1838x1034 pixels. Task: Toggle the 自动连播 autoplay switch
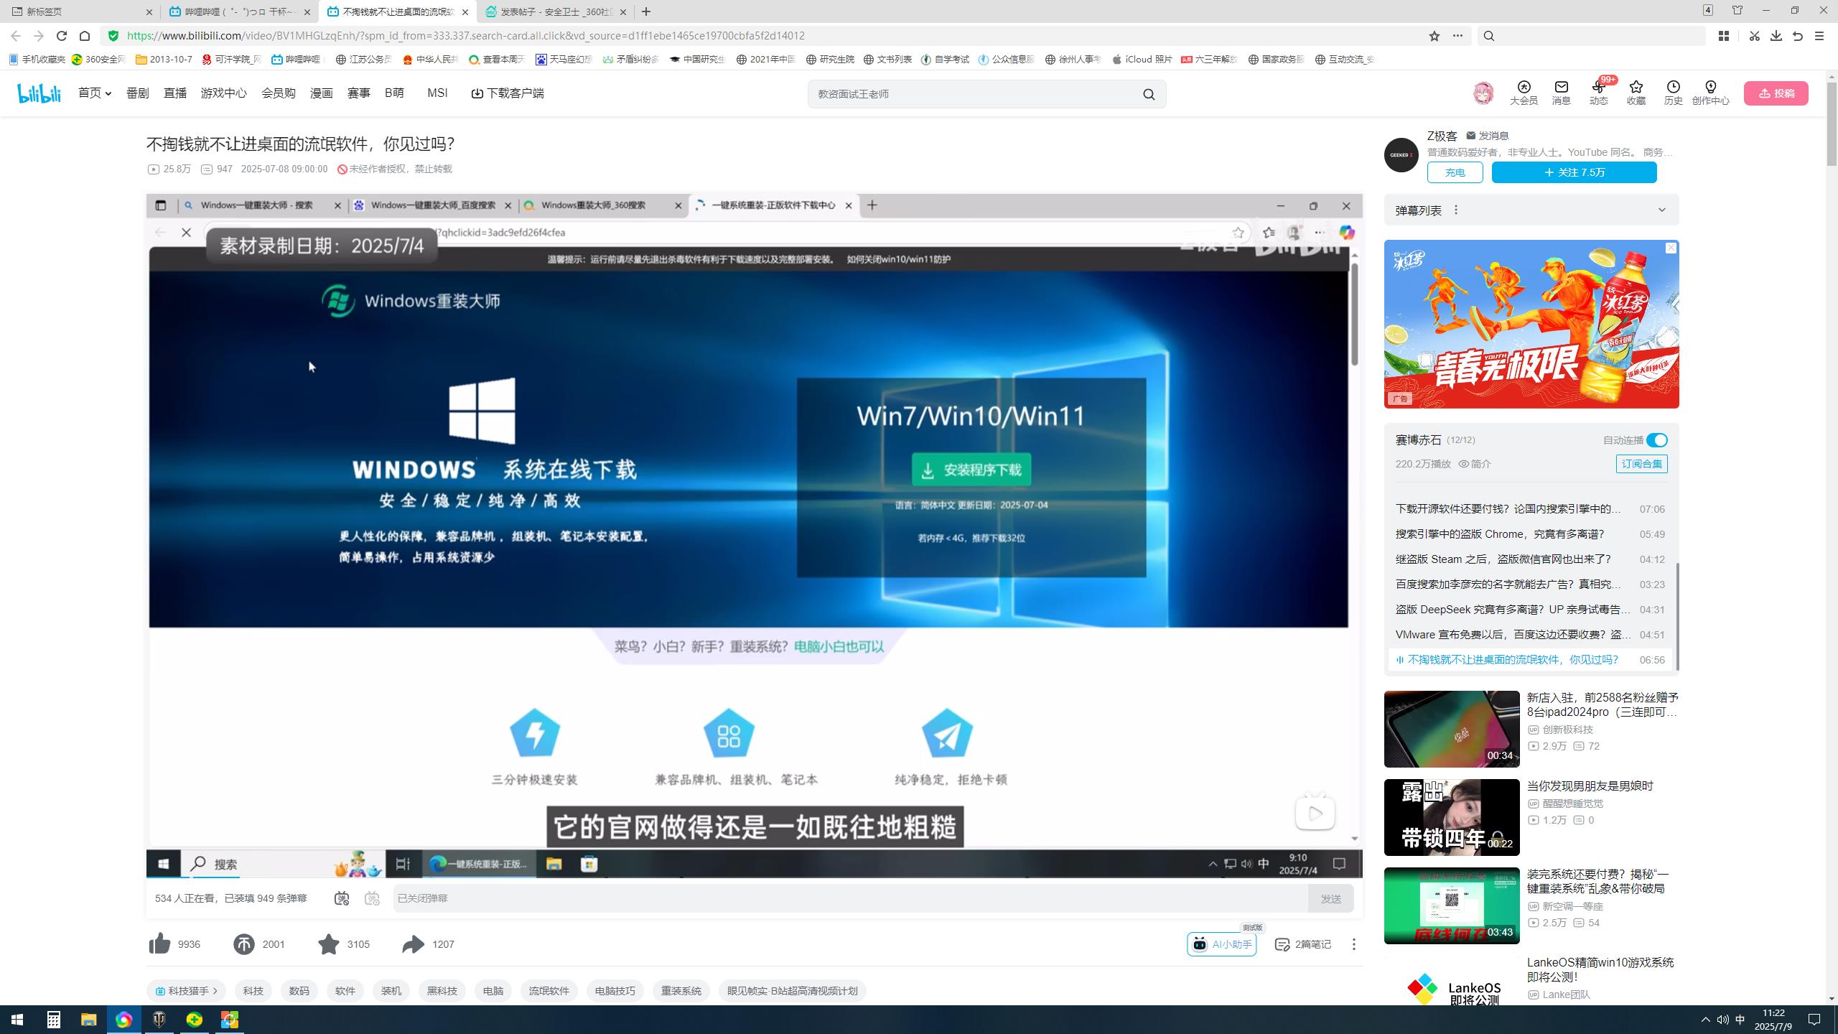[x=1657, y=439]
